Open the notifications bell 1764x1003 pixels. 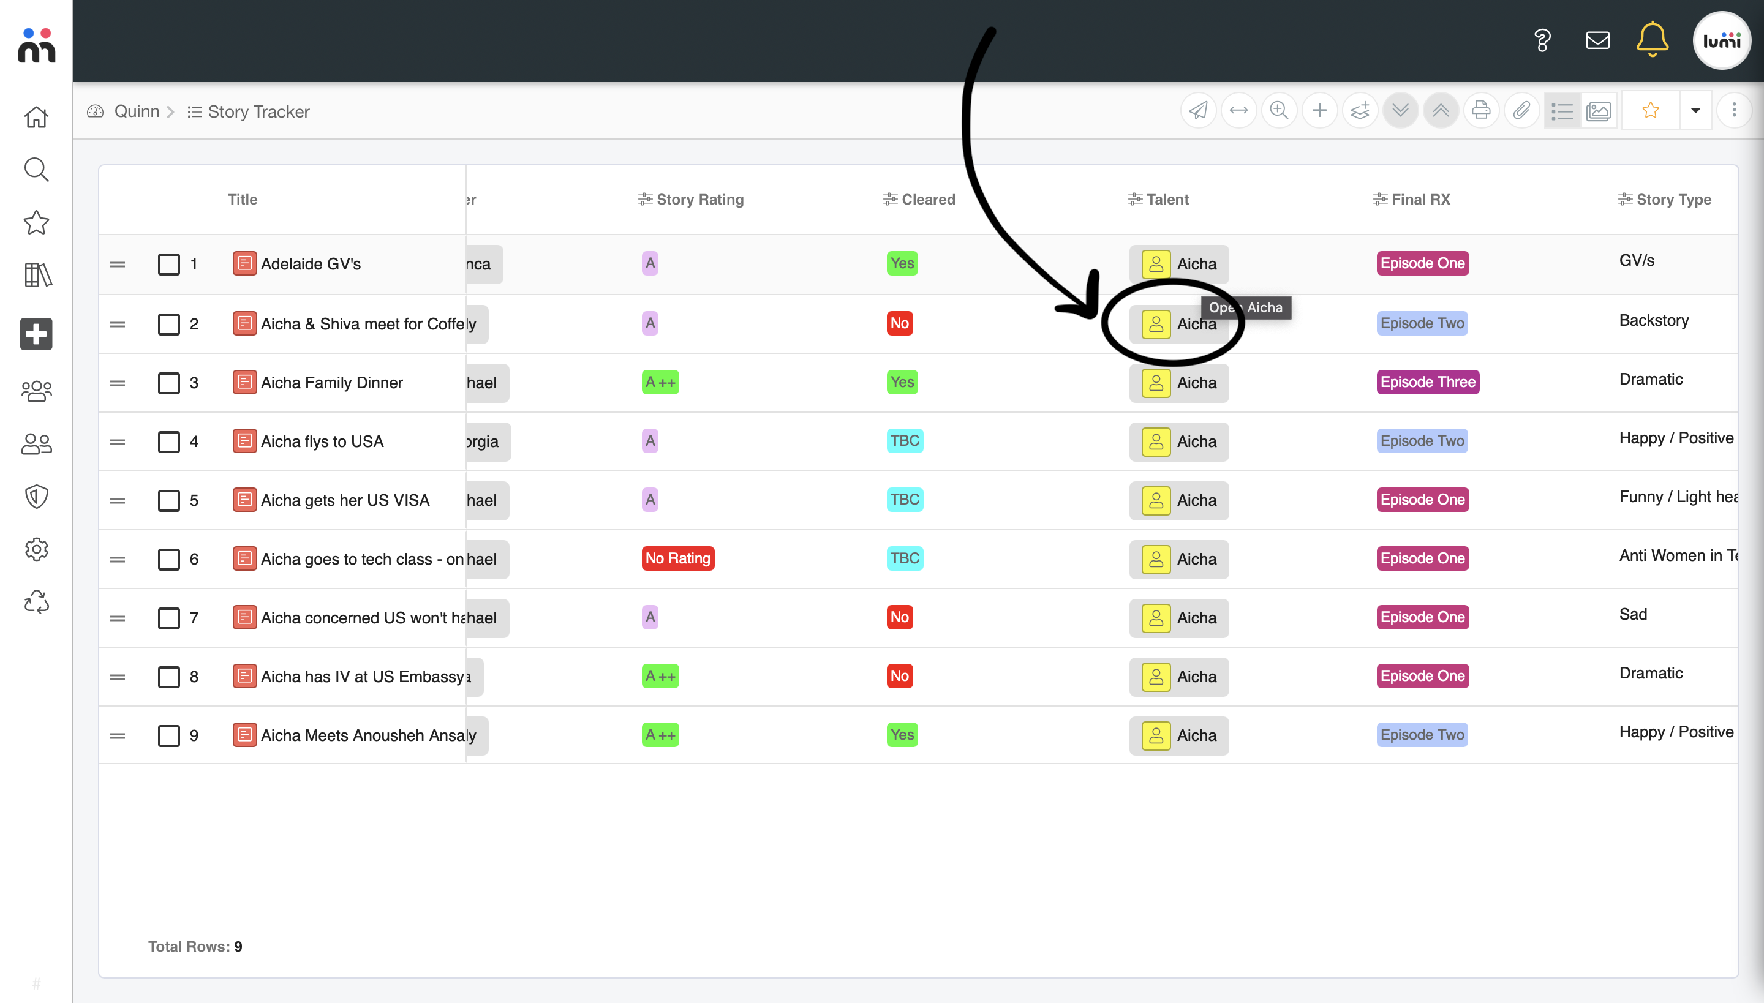coord(1652,40)
